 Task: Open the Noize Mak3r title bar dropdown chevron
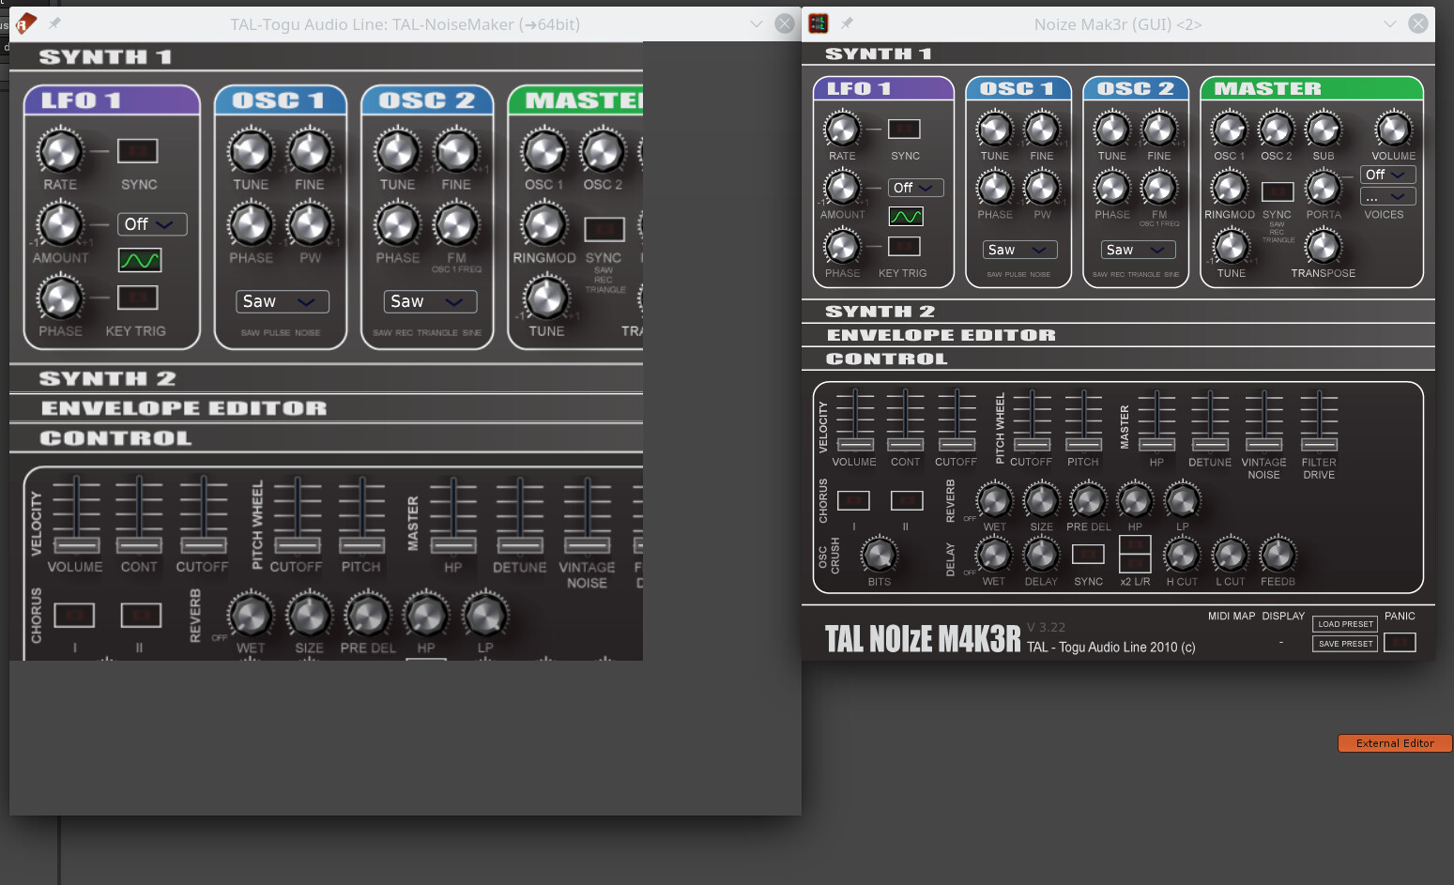click(1390, 23)
